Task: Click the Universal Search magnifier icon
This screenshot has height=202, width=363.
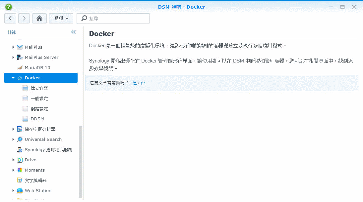Action: tap(20, 139)
